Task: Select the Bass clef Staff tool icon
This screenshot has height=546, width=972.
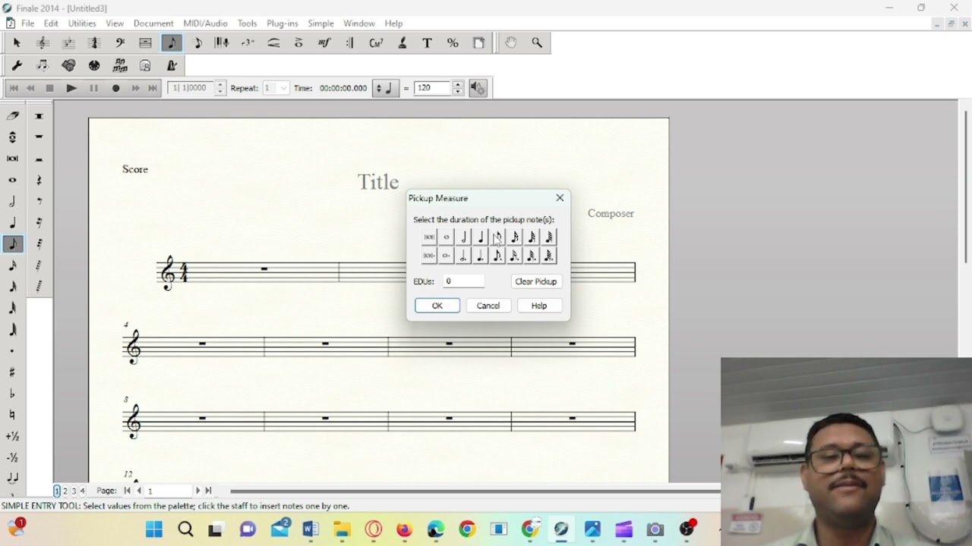Action: click(x=120, y=43)
